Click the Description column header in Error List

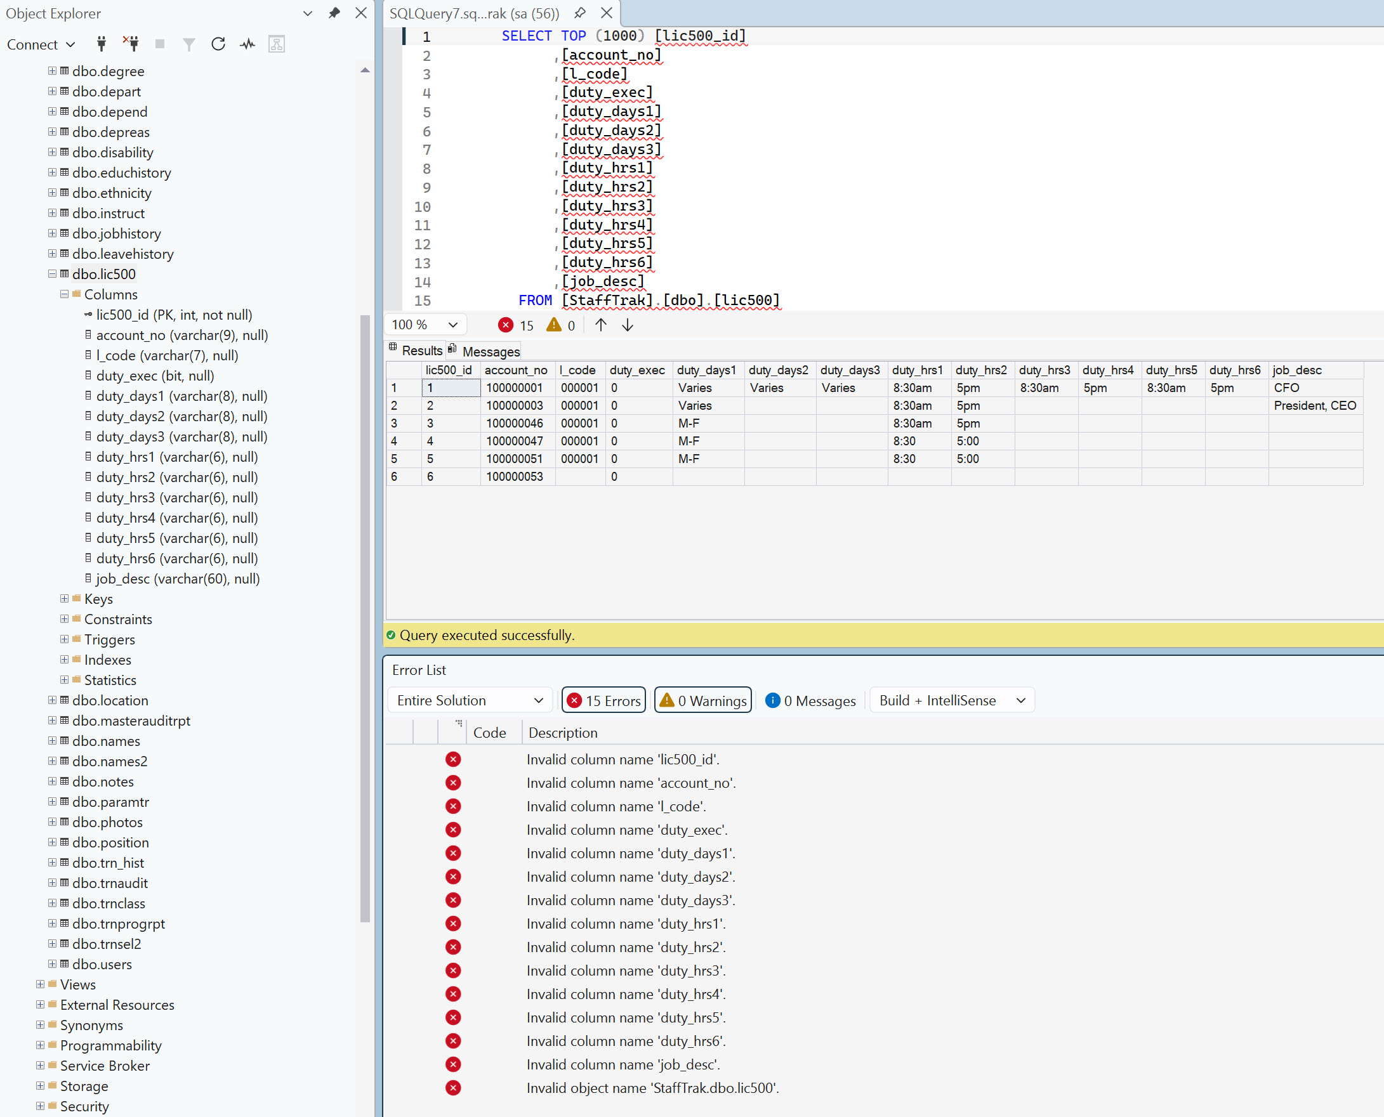coord(563,733)
